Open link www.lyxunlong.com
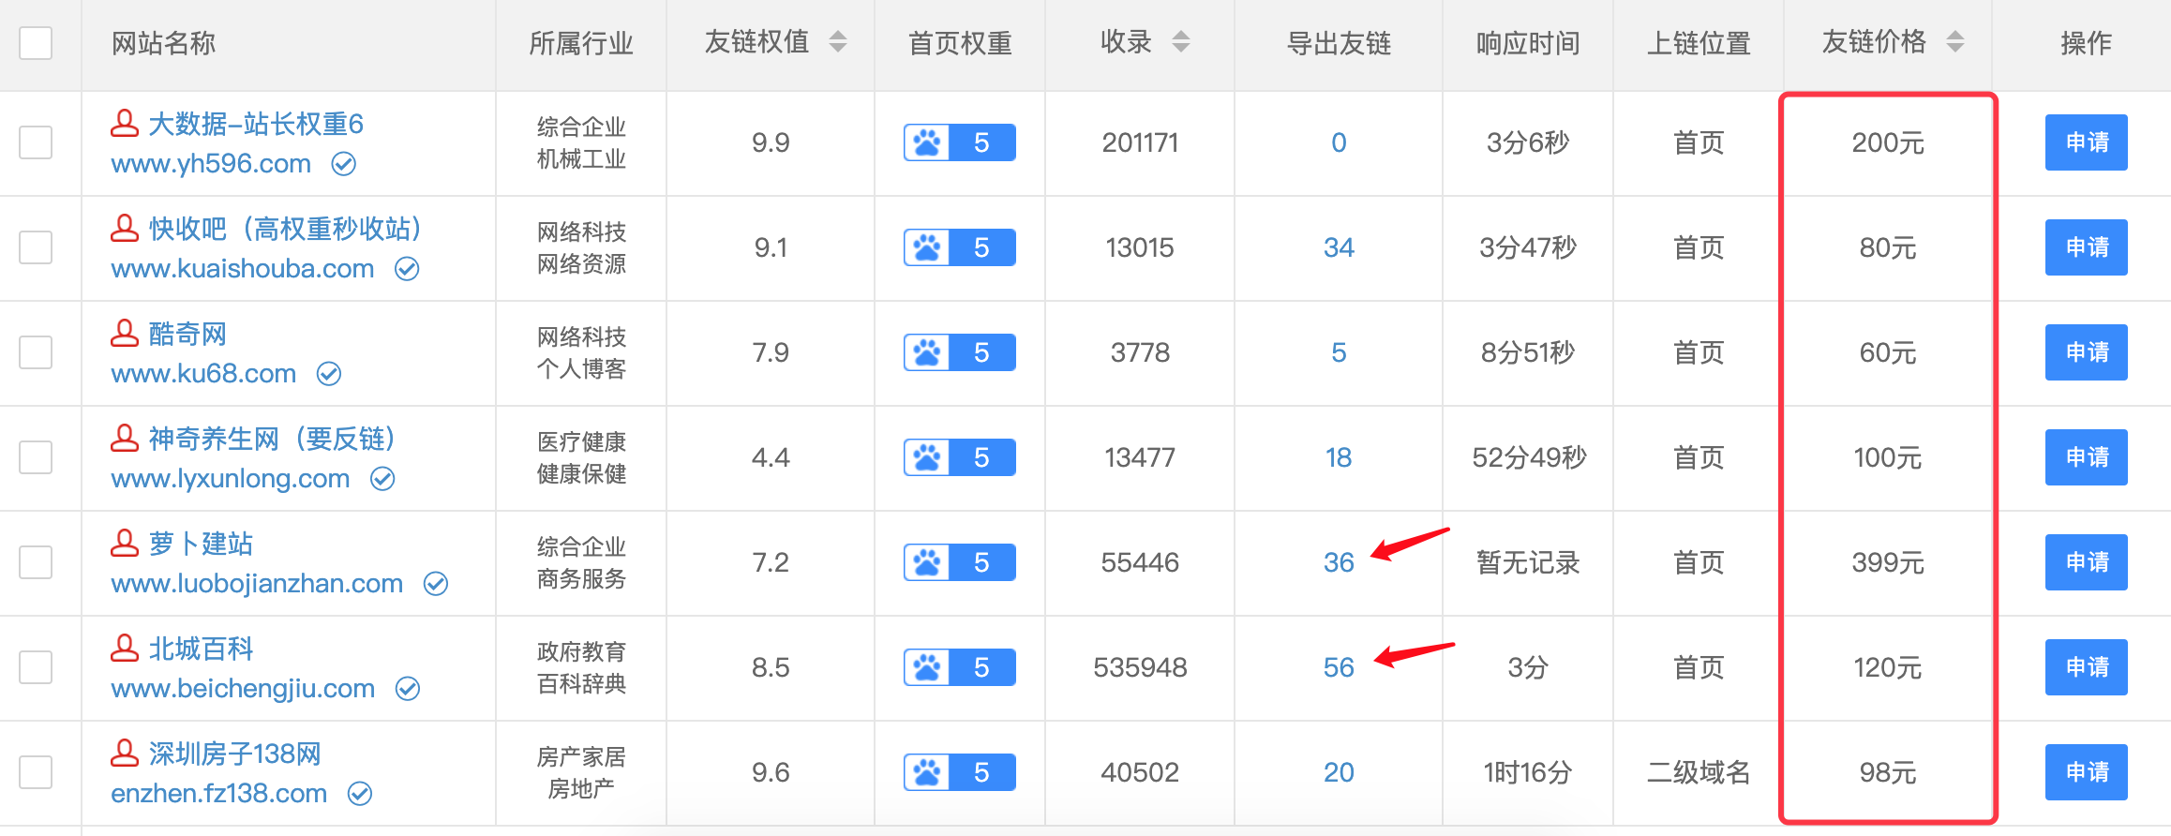 (x=231, y=479)
